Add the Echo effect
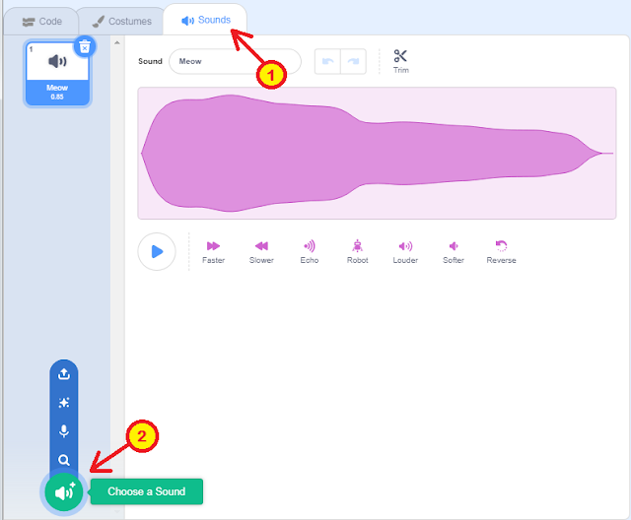Screen dimensions: 631x520 309,252
